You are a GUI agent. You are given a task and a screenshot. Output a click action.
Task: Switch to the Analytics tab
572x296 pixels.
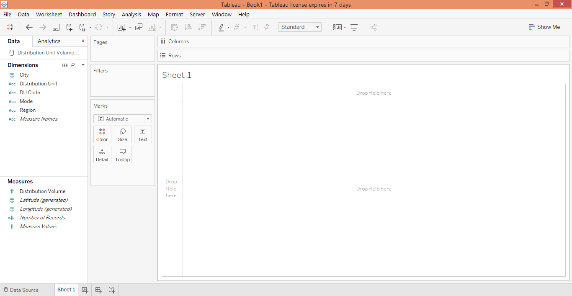(x=49, y=41)
